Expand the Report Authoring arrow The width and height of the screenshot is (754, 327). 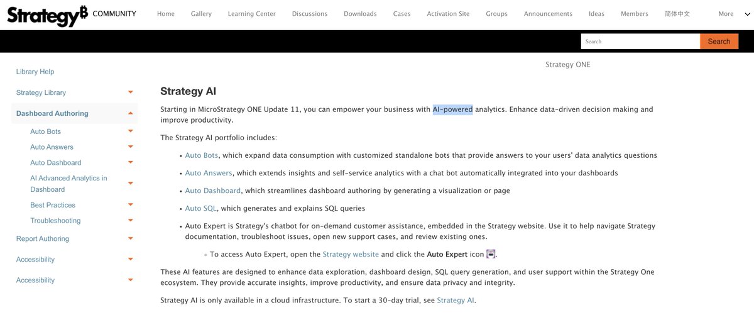point(131,238)
